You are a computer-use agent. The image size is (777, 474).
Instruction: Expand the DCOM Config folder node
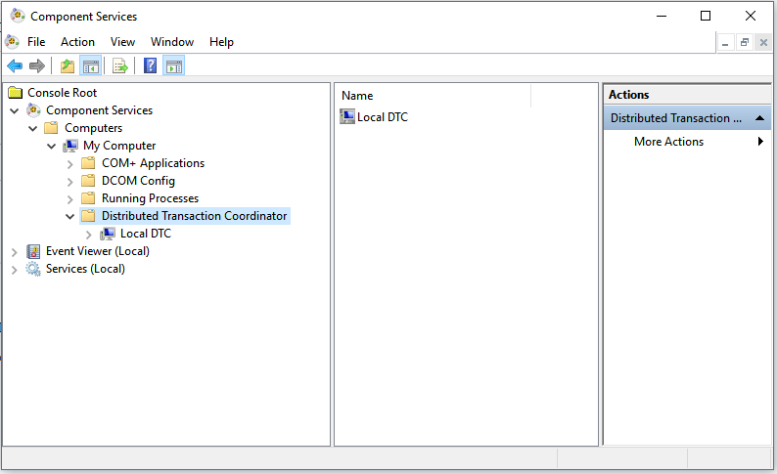point(69,181)
